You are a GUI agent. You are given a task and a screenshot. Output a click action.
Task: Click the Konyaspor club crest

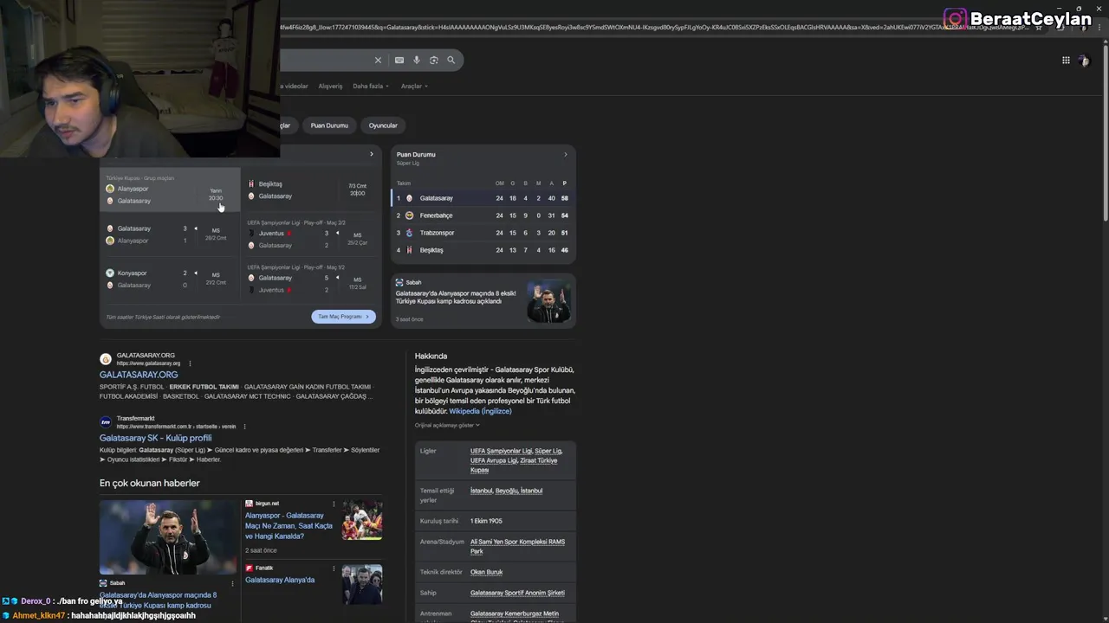pos(110,273)
